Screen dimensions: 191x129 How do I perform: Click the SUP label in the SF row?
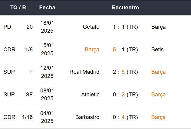9,95
